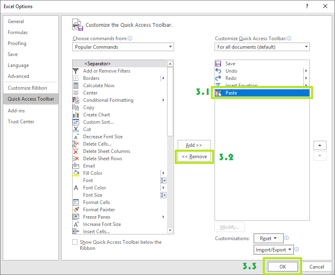
Task: Choose the Format Cells icon
Action: [75, 202]
